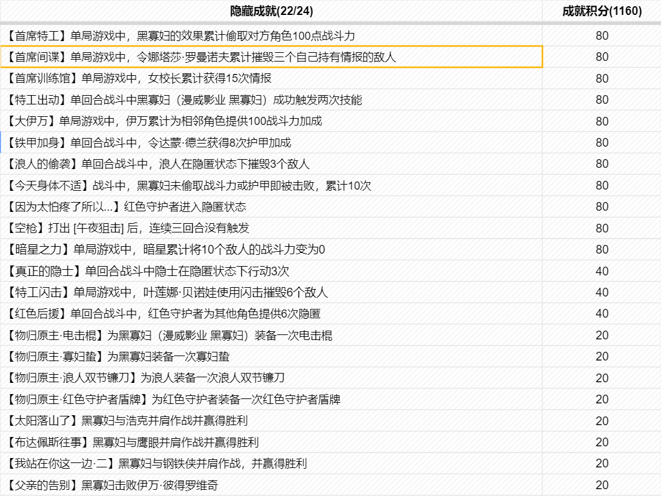Viewport: 661px width, 496px height.
Task: Click the 成就积分(1160) column header
Action: 601,11
